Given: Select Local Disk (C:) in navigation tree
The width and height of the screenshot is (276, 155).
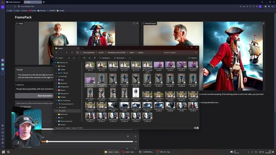Looking at the screenshot, I should pos(66,104).
